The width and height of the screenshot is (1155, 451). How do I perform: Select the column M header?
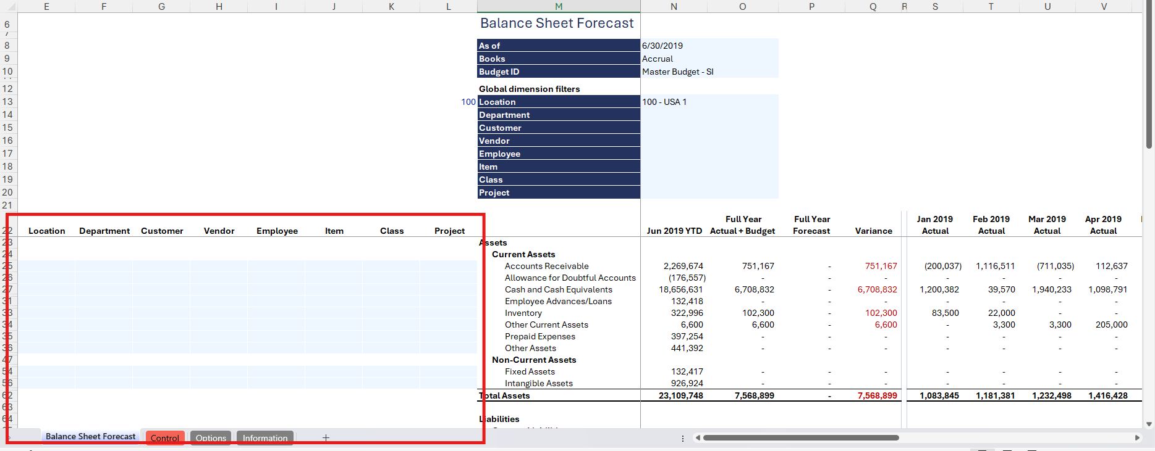pyautogui.click(x=559, y=7)
